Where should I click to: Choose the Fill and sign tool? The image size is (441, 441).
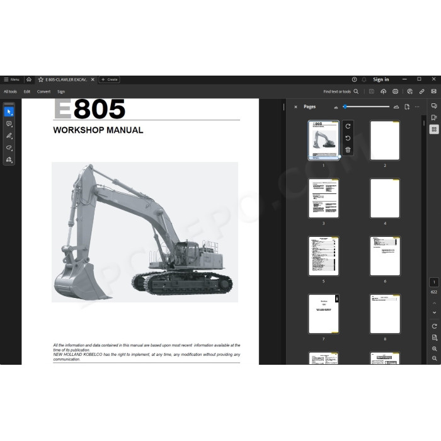pyautogui.click(x=9, y=160)
